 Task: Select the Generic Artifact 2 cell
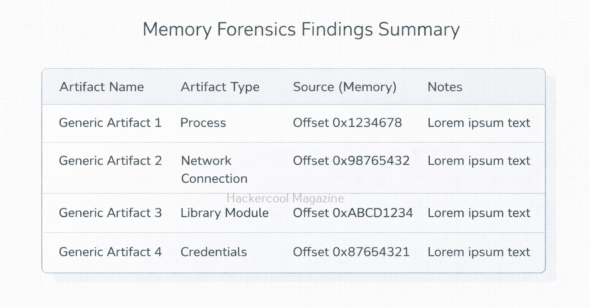[110, 161]
